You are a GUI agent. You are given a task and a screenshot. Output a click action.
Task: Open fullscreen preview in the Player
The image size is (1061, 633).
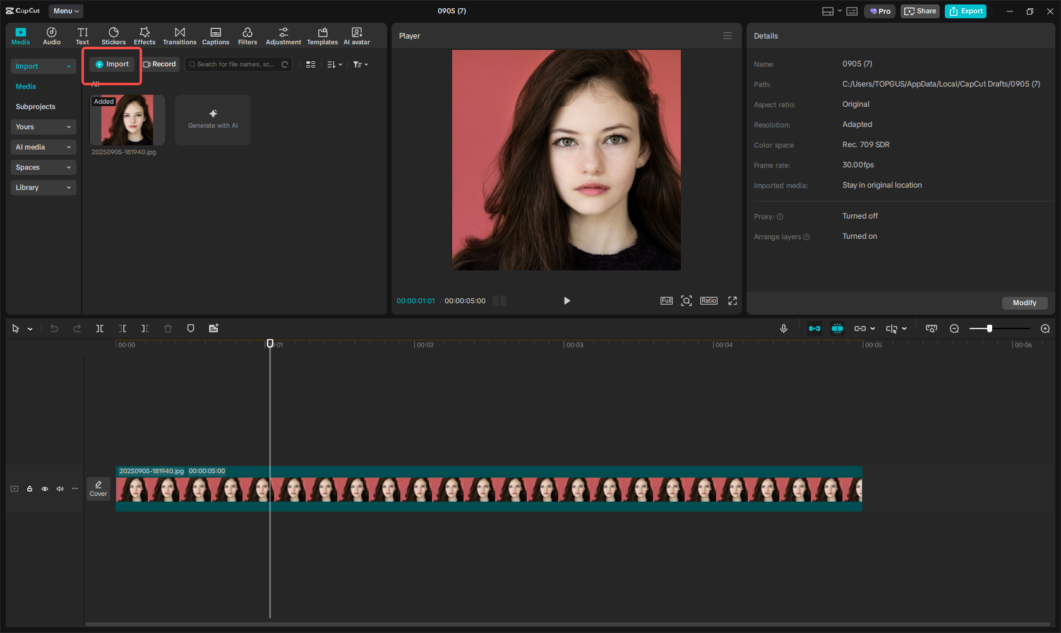tap(733, 301)
